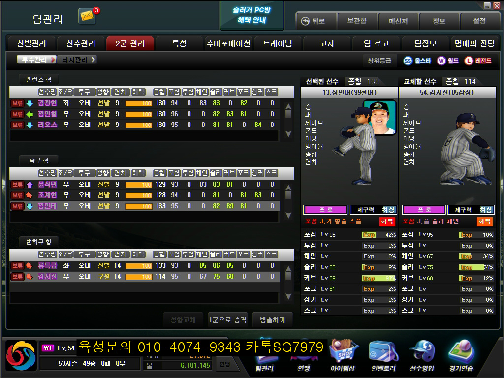The height and width of the screenshot is (378, 504).
Task: Toggle 보류 hold for player 윤석민
Action: pos(18,185)
